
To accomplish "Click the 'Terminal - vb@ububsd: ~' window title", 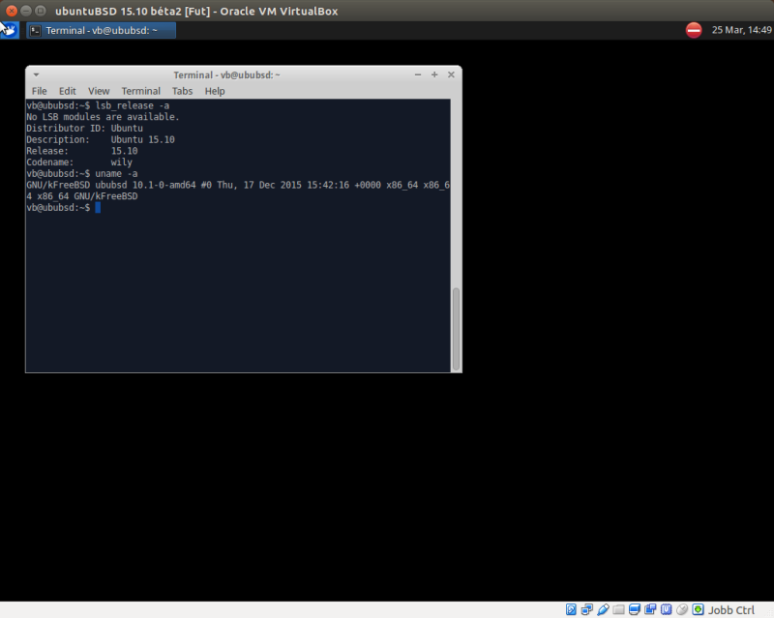I will [x=226, y=75].
